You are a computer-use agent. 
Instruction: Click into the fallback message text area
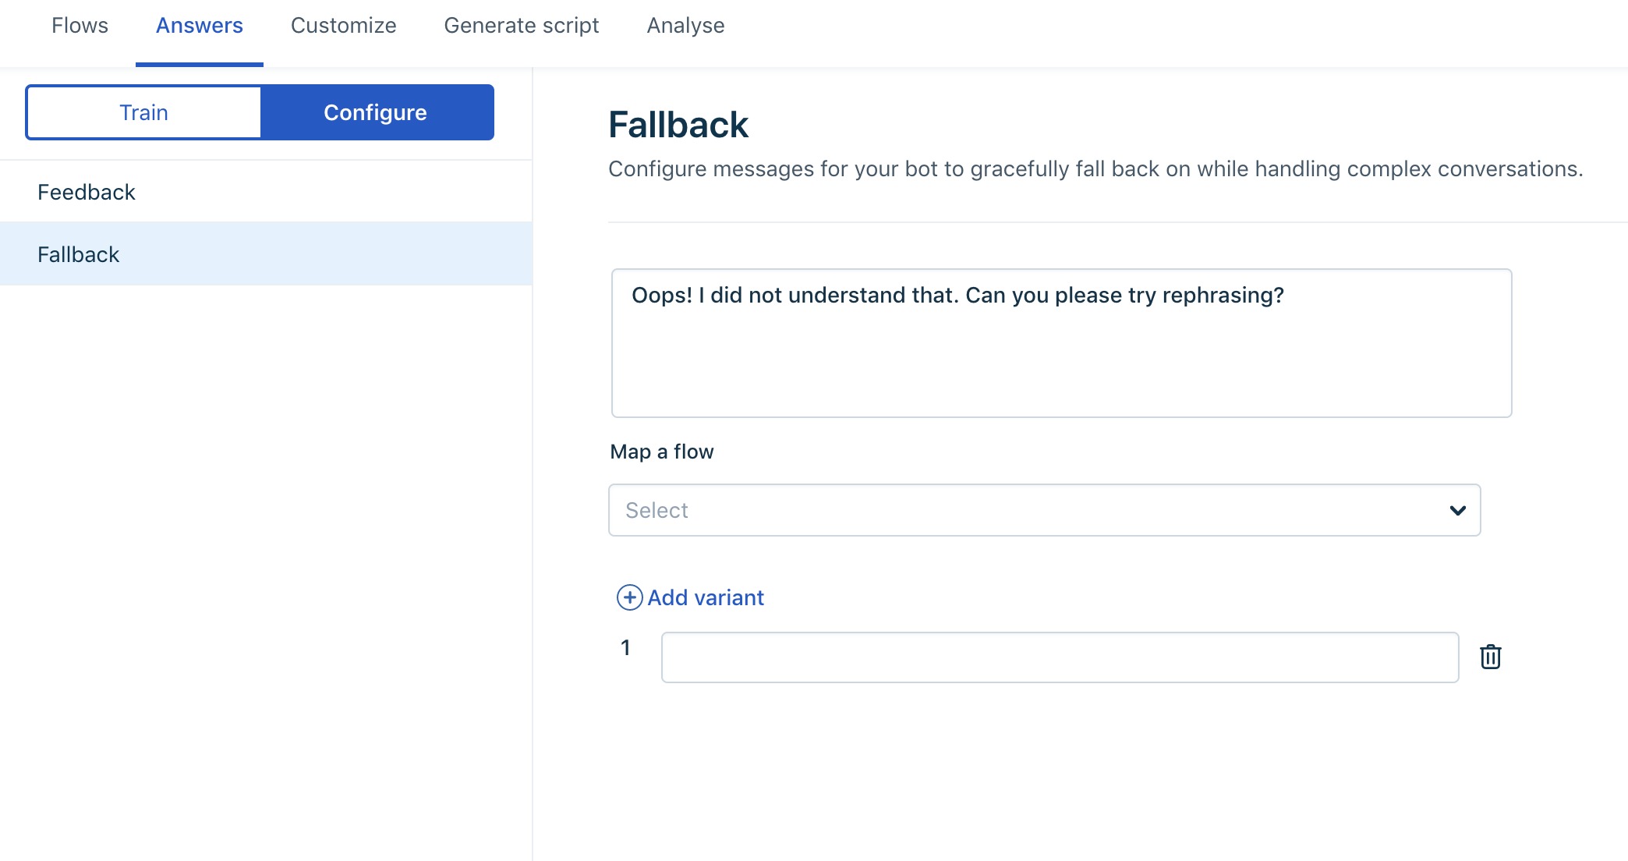click(x=1061, y=343)
